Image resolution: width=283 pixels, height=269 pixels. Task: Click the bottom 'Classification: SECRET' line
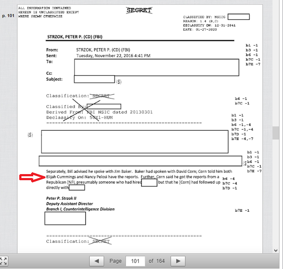(79, 241)
